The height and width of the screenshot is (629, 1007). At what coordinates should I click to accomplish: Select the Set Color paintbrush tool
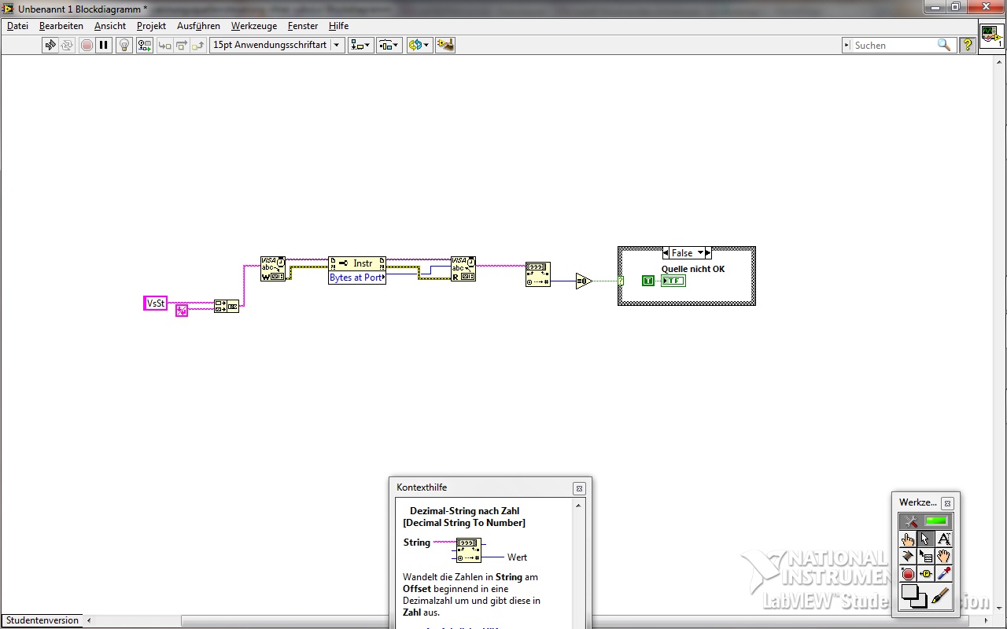tap(941, 597)
